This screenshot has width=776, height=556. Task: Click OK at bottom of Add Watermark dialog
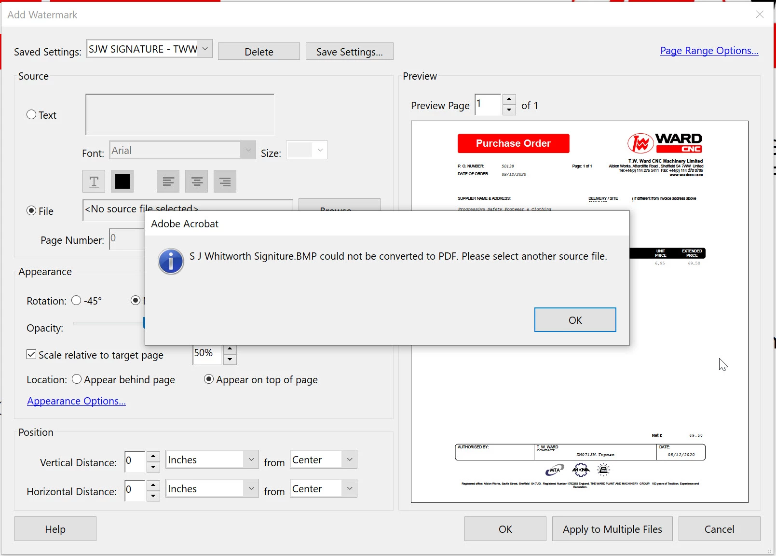[x=505, y=529]
